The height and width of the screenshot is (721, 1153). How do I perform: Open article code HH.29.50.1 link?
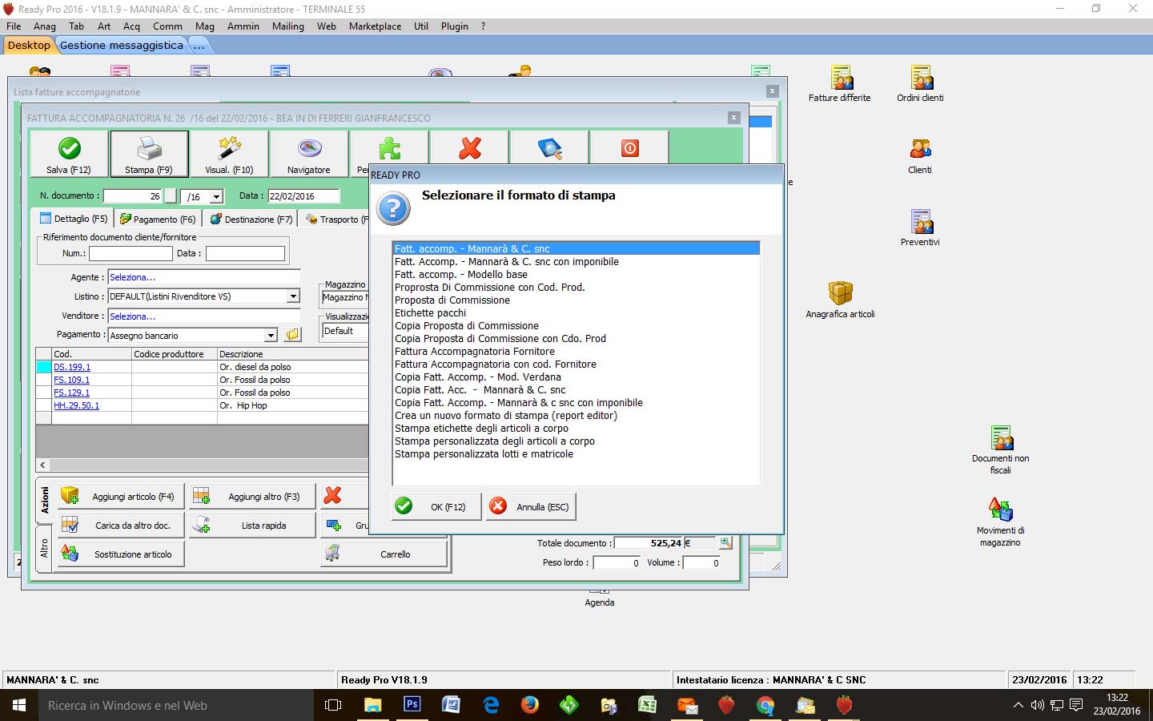click(x=76, y=405)
